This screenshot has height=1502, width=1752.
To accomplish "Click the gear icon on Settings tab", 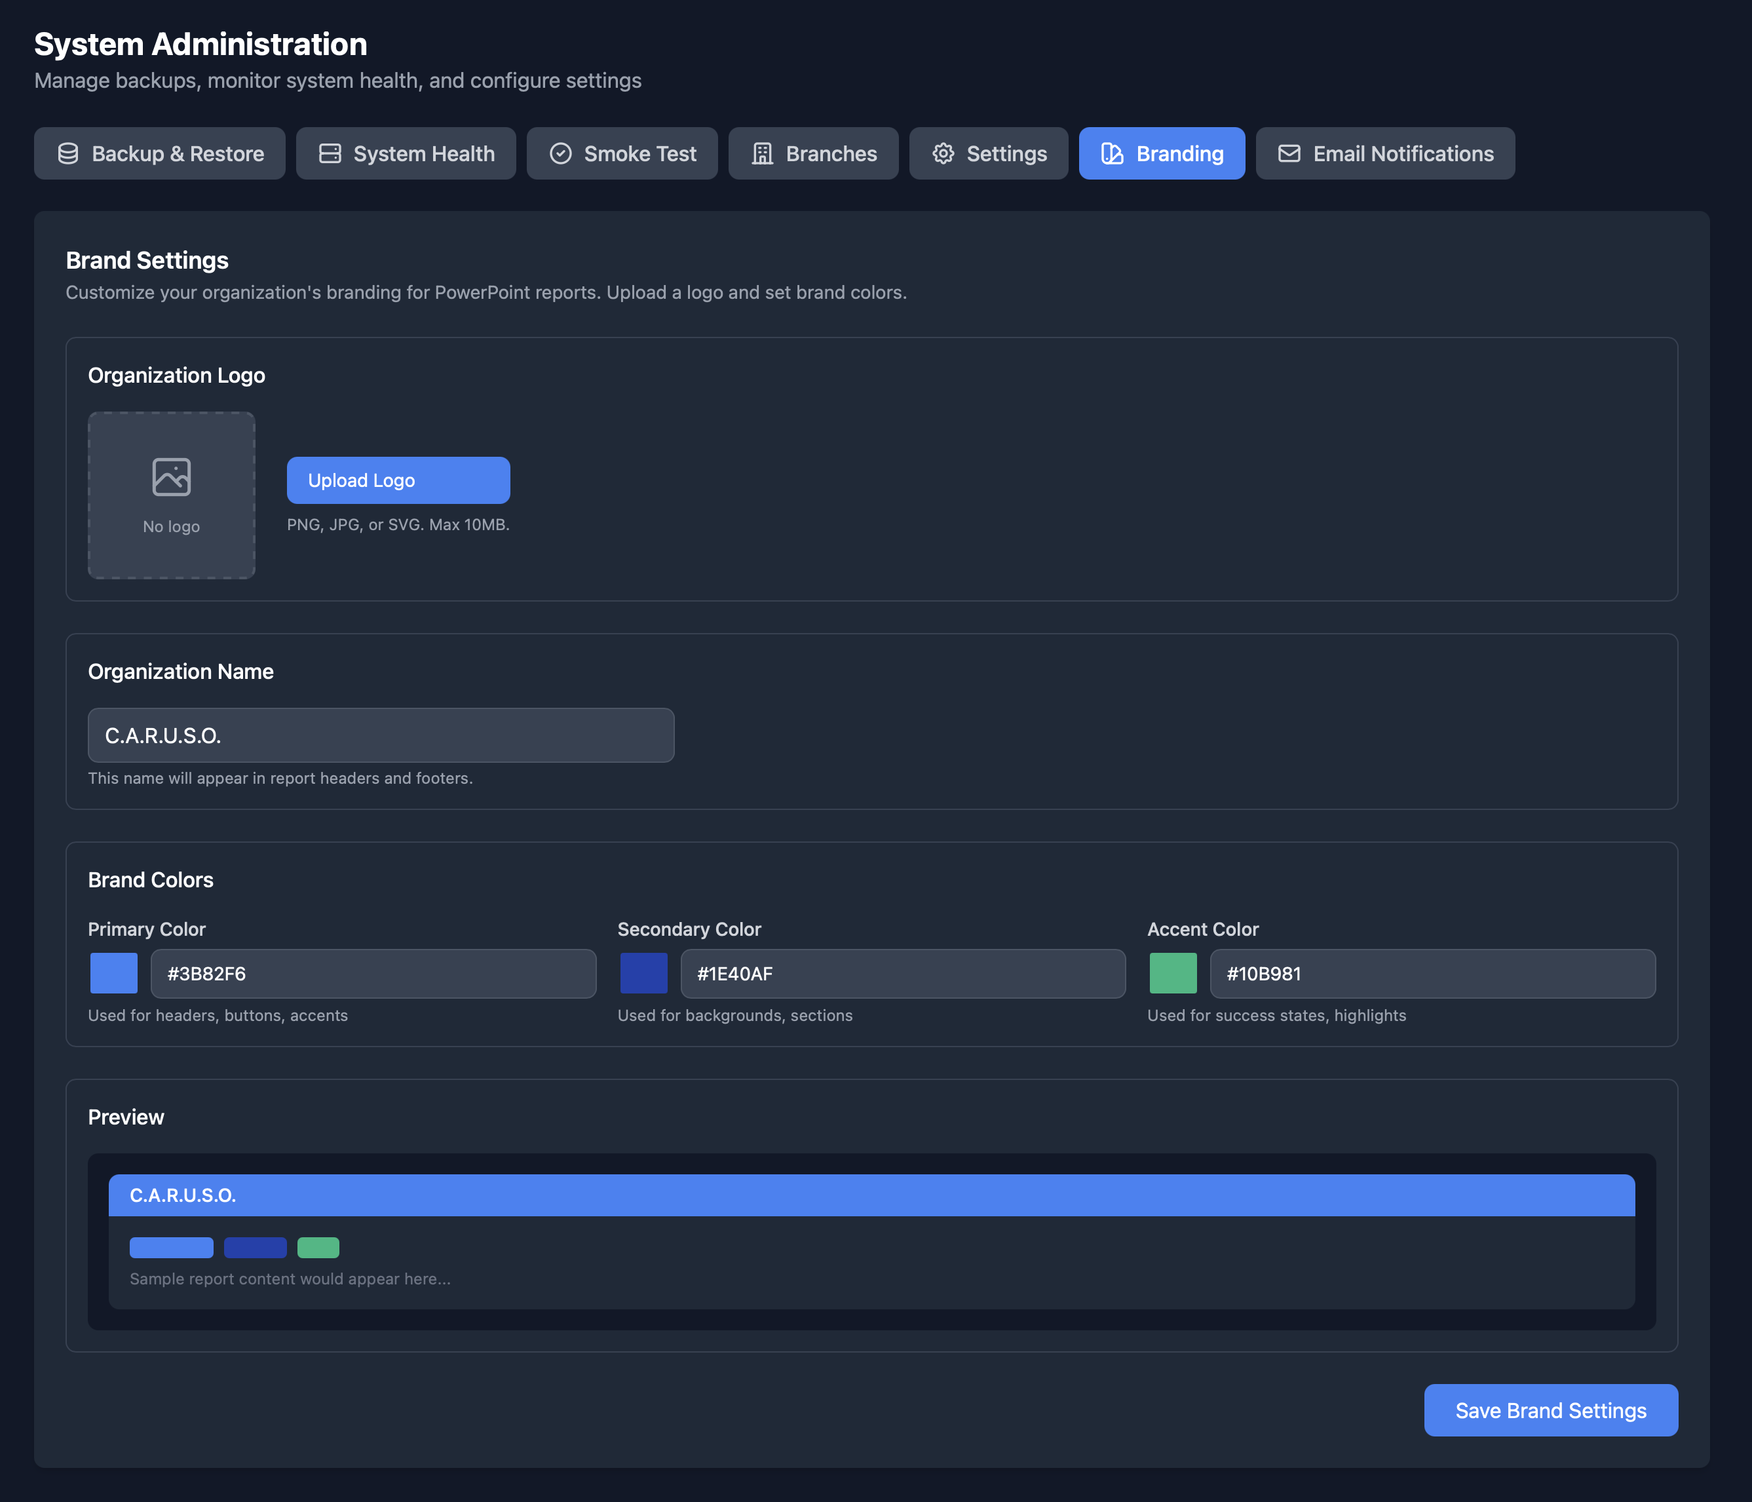I will coord(943,154).
